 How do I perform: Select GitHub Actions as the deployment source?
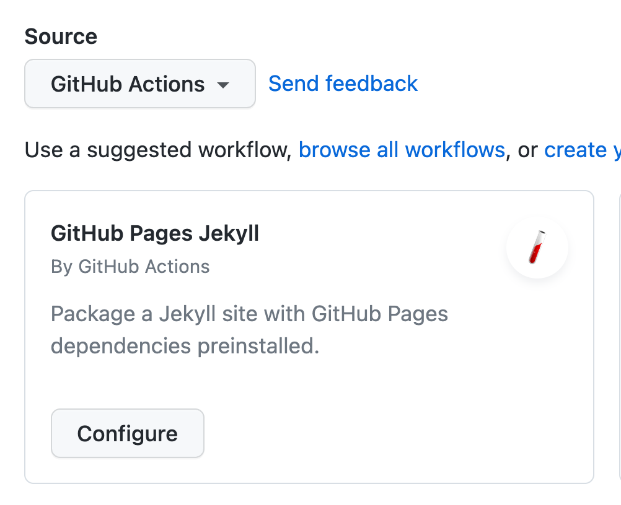(x=139, y=84)
